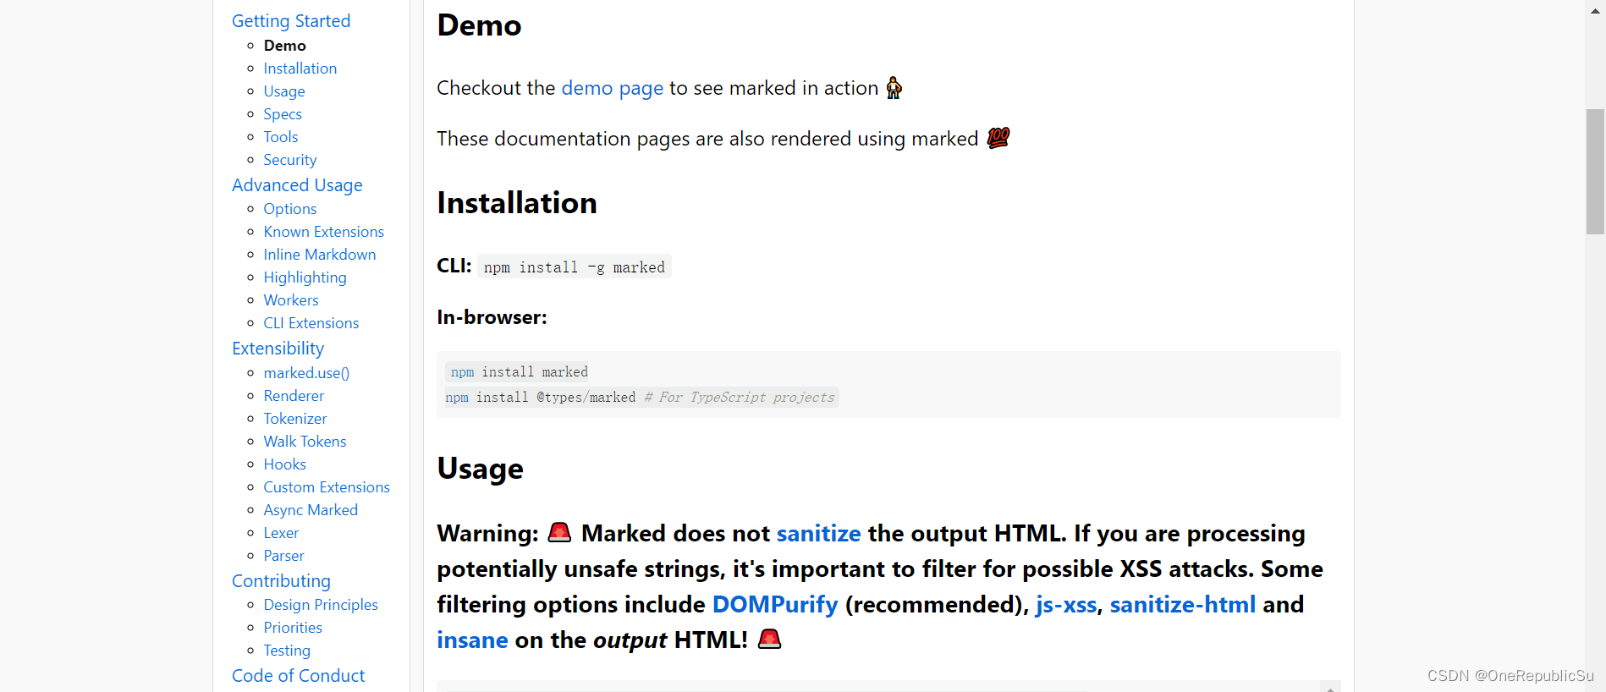1606x692 pixels.
Task: Open Async Marked sidebar link
Action: 311,510
